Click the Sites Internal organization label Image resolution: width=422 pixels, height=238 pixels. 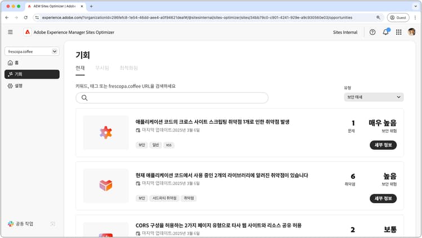(x=345, y=32)
